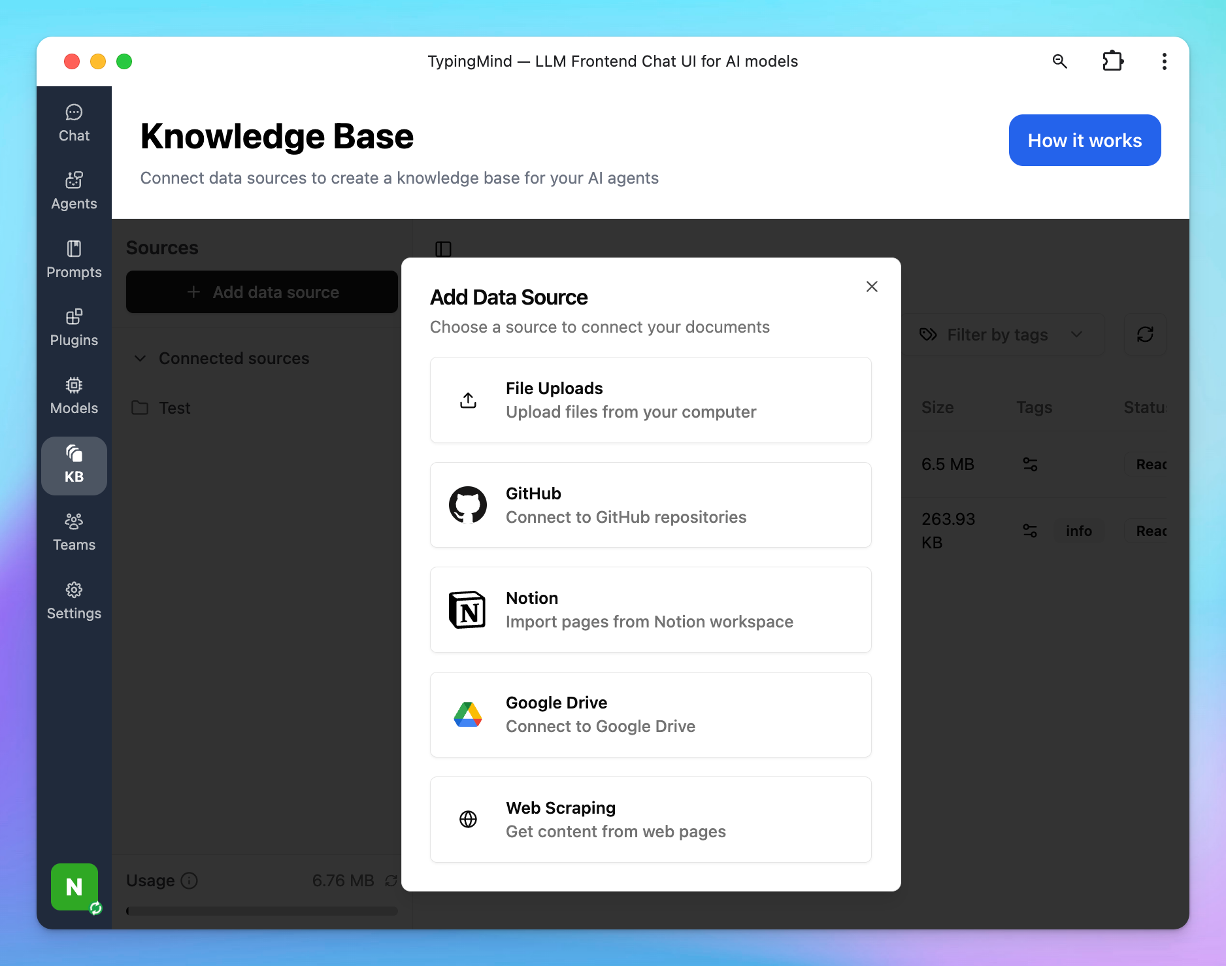
Task: Collapse the Connected sources section
Action: point(141,358)
